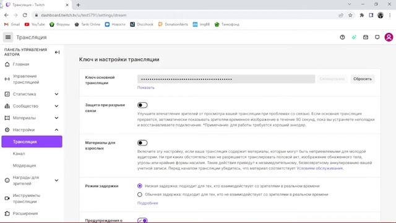
Task: Select Низкая задержка radio option
Action: click(140, 186)
